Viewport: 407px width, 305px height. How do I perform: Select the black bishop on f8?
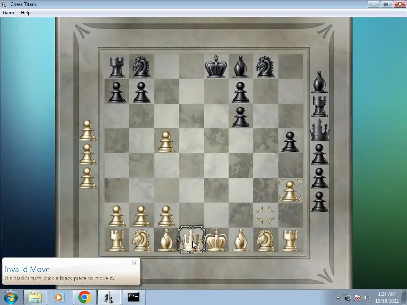tap(240, 66)
